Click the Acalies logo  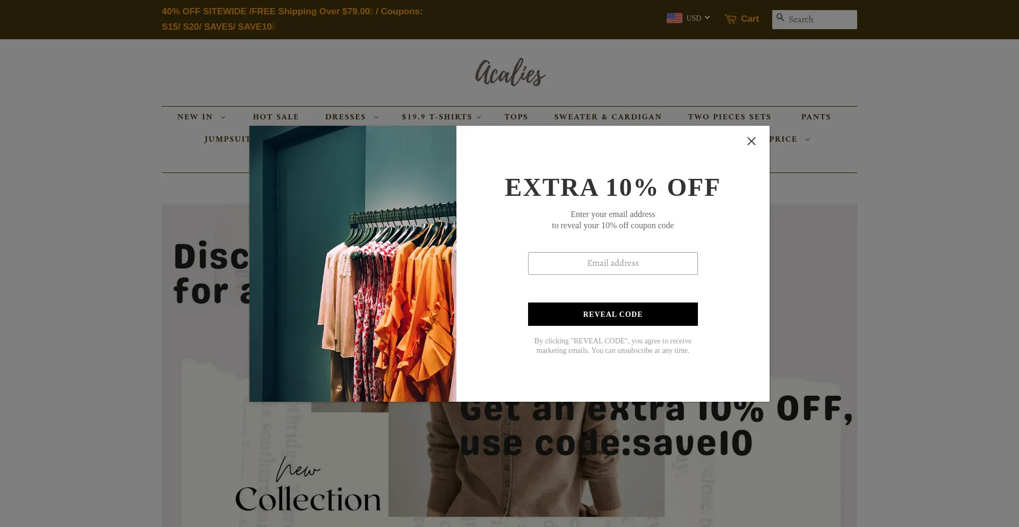tap(510, 72)
